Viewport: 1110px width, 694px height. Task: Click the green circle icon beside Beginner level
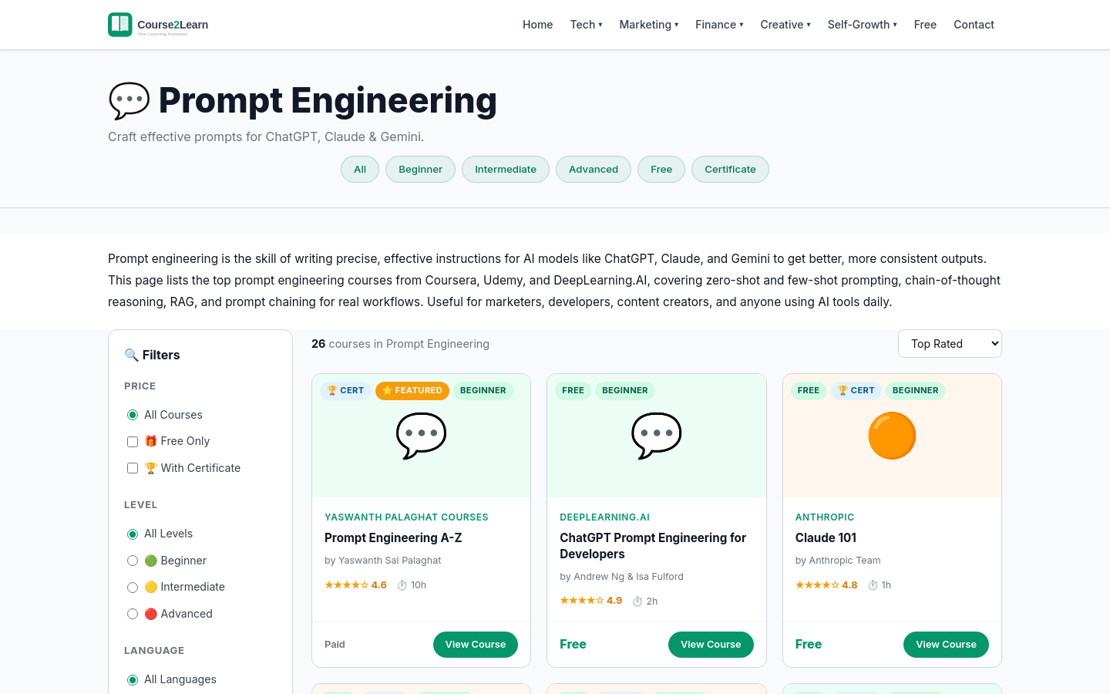[151, 561]
